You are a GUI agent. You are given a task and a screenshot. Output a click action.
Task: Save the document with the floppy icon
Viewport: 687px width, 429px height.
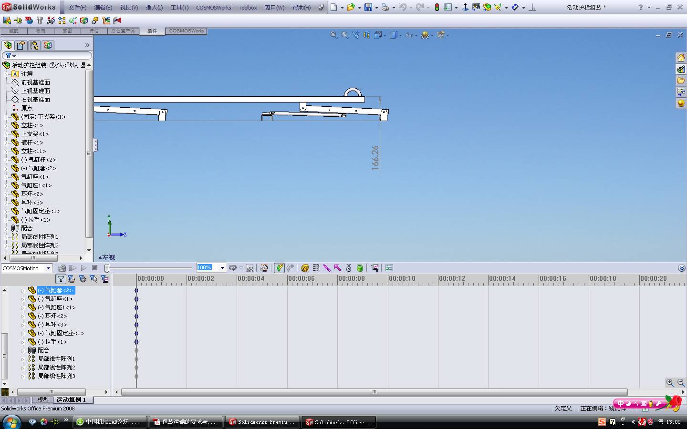pyautogui.click(x=368, y=7)
